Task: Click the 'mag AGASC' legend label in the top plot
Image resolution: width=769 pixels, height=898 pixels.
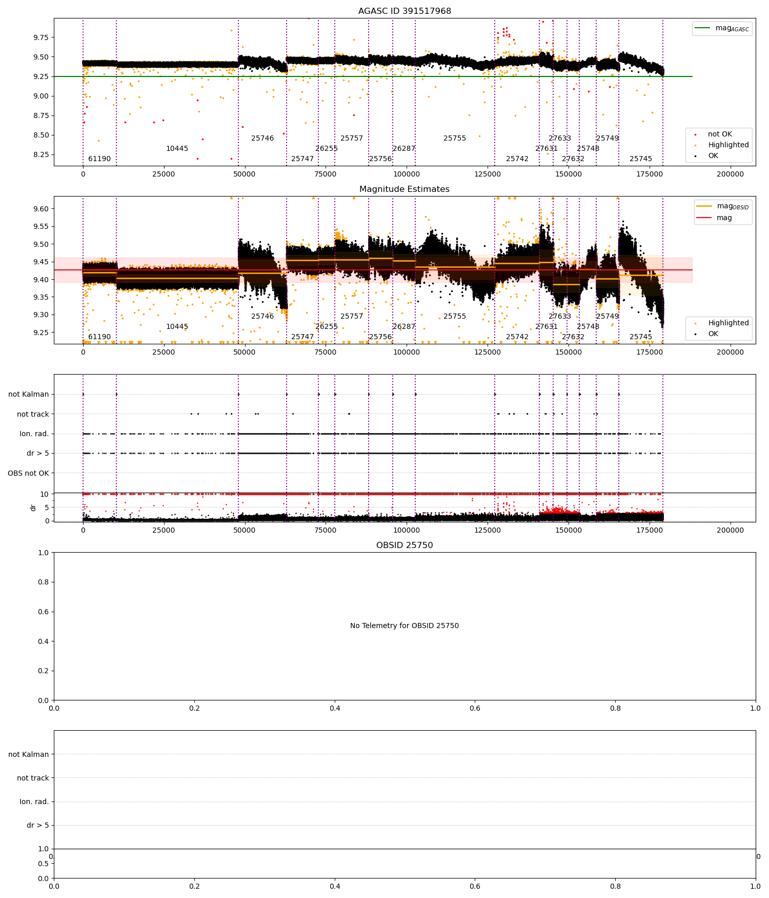Action: click(x=732, y=28)
